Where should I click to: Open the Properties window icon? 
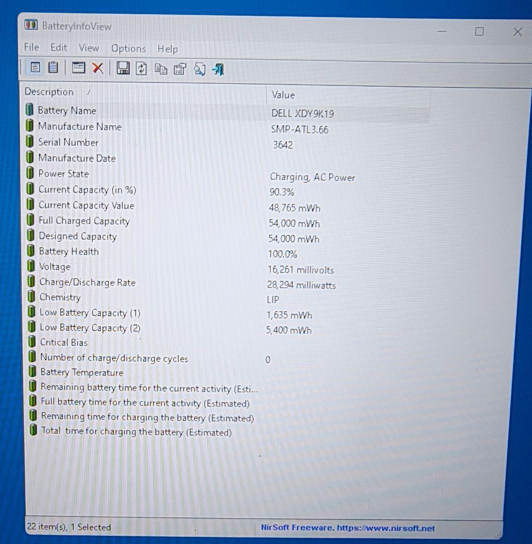[x=180, y=69]
